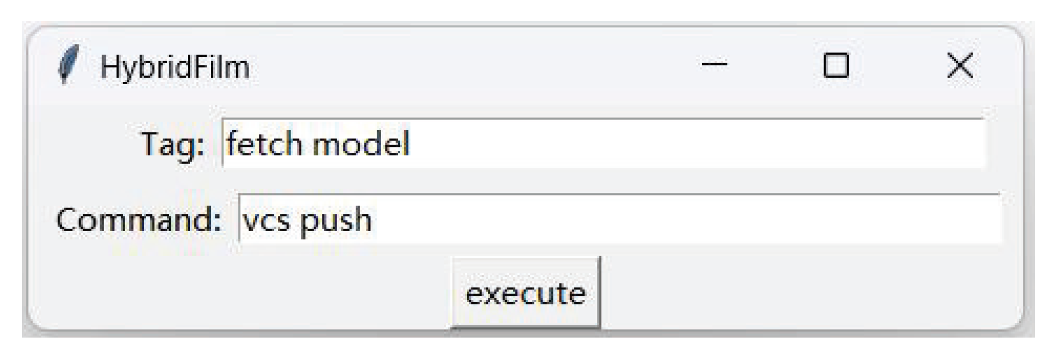Click blank area left of execute button
Image resolution: width=1050 pixels, height=359 pixels.
point(242,292)
